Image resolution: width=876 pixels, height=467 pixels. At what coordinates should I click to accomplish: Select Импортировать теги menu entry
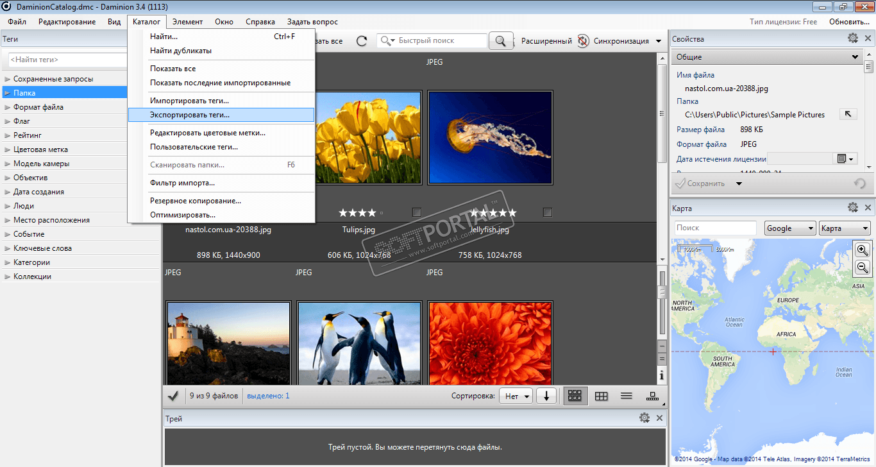click(x=221, y=101)
